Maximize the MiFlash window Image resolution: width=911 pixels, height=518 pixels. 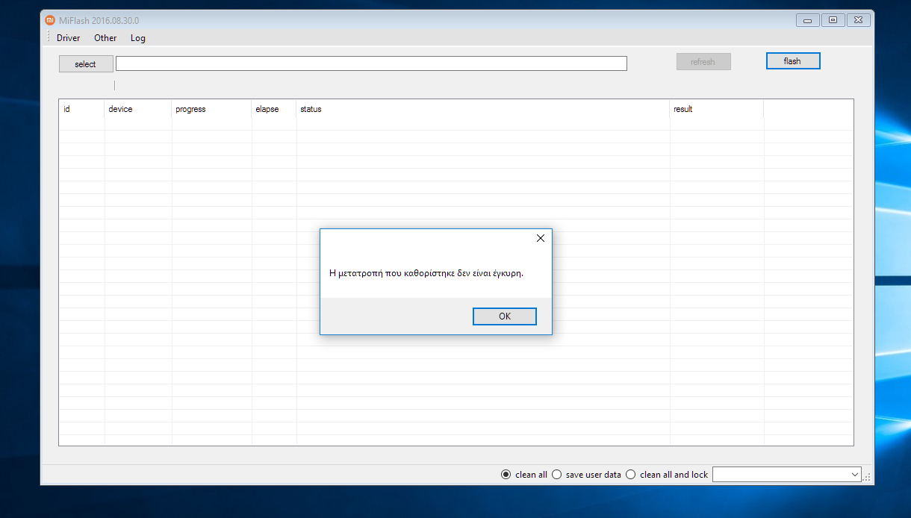tap(833, 20)
